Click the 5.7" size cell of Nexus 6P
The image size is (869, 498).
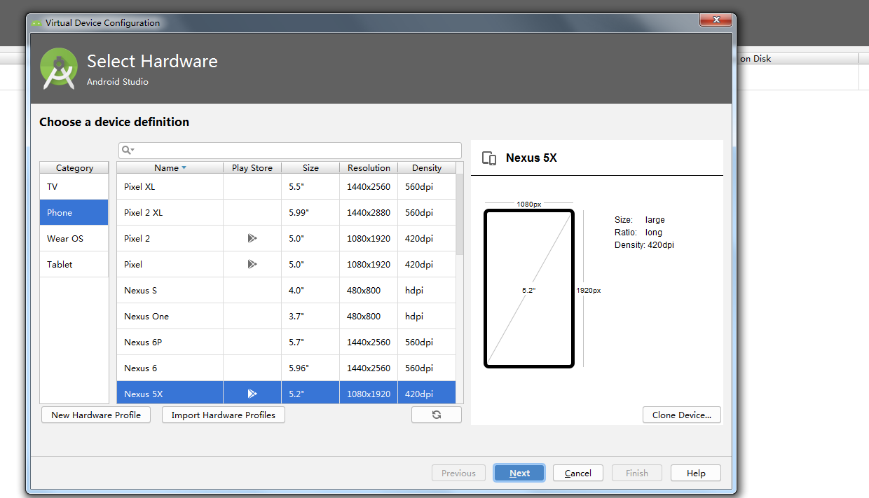point(310,342)
